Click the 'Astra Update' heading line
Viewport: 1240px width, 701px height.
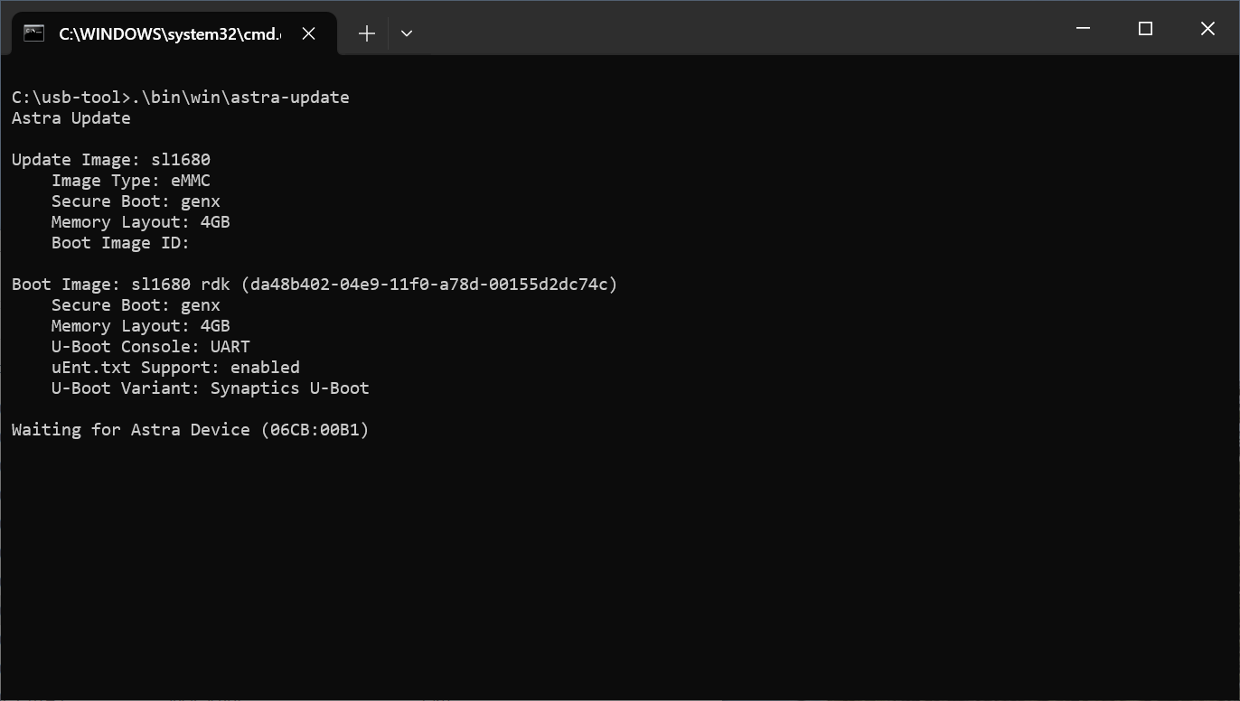pyautogui.click(x=70, y=118)
